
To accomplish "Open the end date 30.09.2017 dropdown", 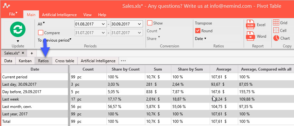I will (x=139, y=24).
